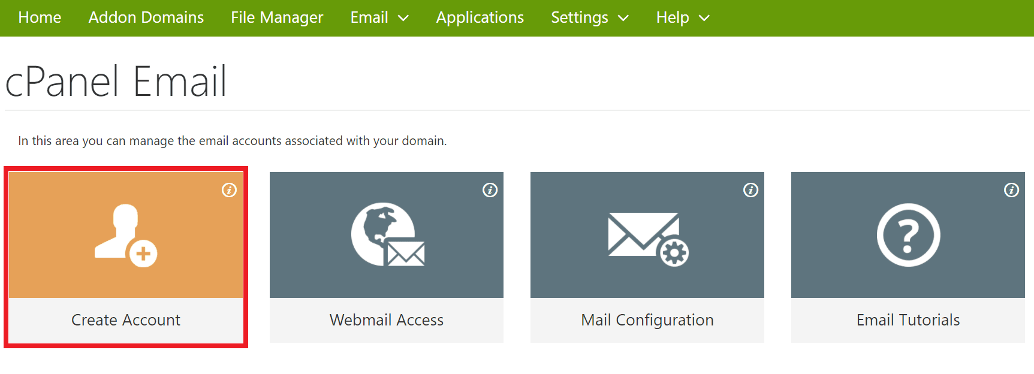Show info for Mail Configuration tile
This screenshot has height=374, width=1034.
pyautogui.click(x=750, y=190)
